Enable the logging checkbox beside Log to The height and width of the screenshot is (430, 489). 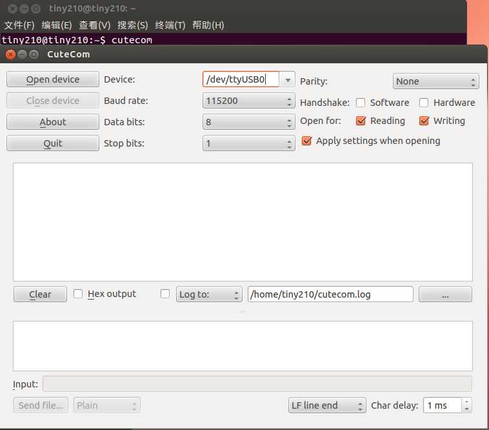[165, 294]
